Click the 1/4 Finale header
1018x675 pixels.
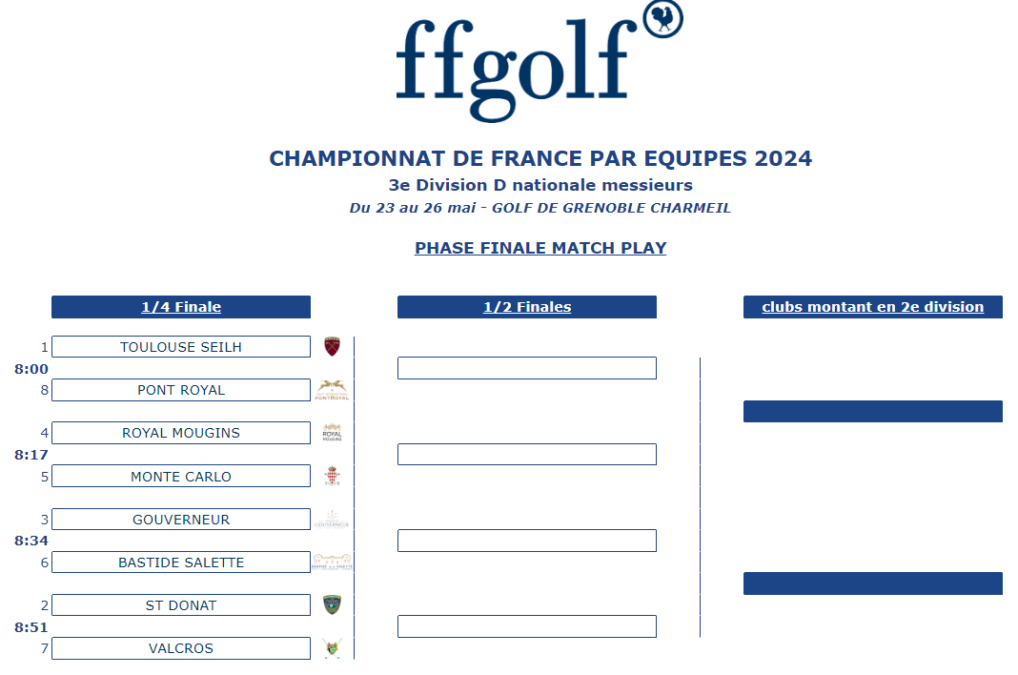(181, 307)
